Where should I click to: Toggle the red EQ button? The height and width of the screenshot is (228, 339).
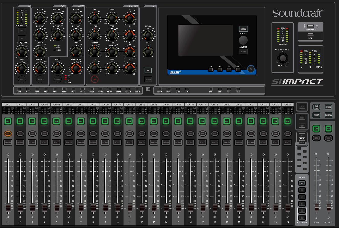pos(94,80)
